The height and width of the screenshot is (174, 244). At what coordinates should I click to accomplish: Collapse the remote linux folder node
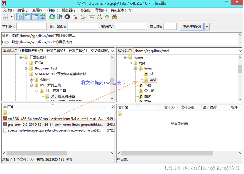(135, 69)
